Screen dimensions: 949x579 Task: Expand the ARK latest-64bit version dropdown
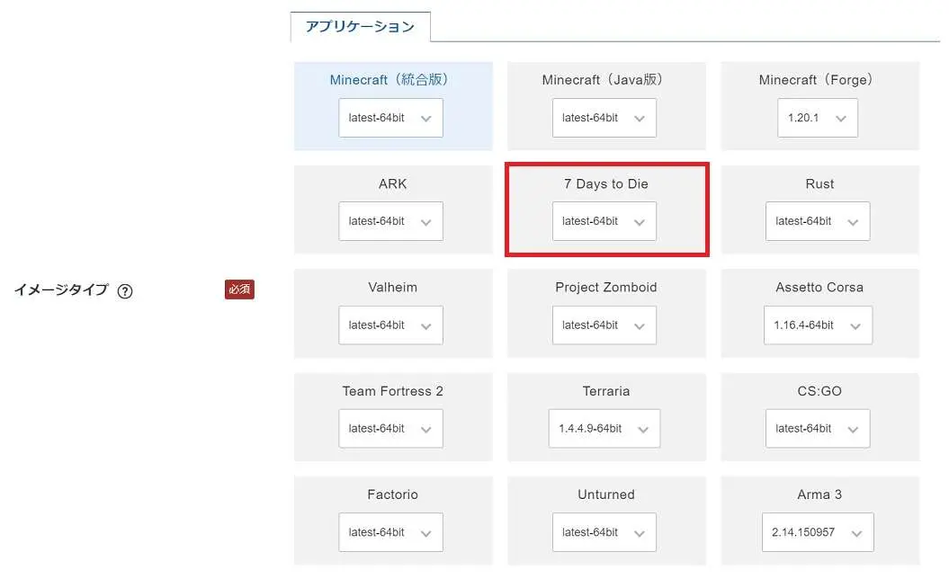(x=390, y=221)
